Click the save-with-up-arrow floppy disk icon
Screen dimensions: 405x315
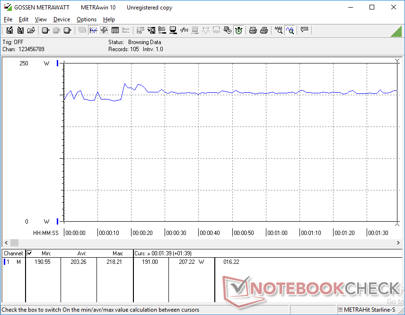[x=9, y=30]
